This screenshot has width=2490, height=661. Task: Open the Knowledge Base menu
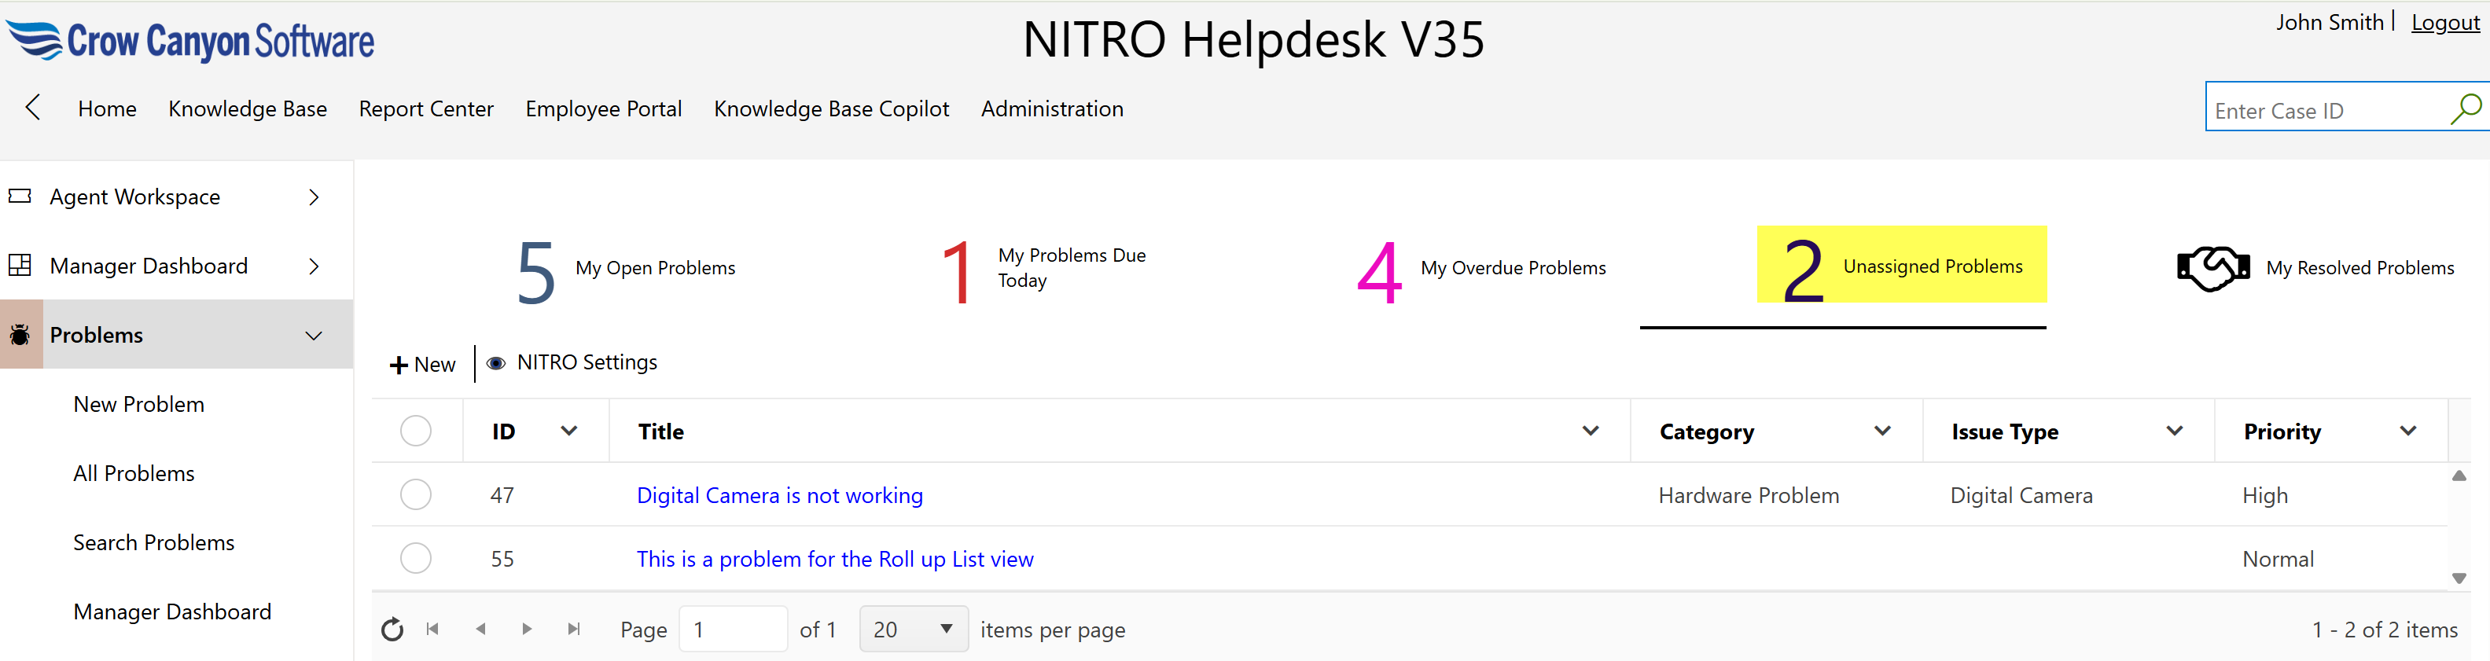(x=248, y=109)
